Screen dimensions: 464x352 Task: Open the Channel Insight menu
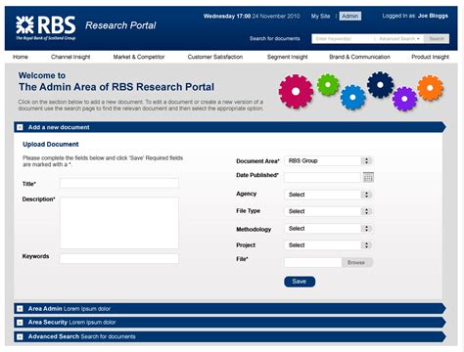pos(70,57)
